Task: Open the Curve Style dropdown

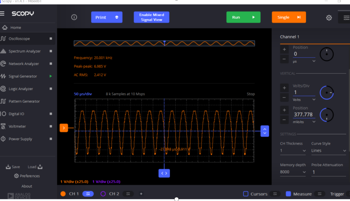Action: [x=329, y=151]
